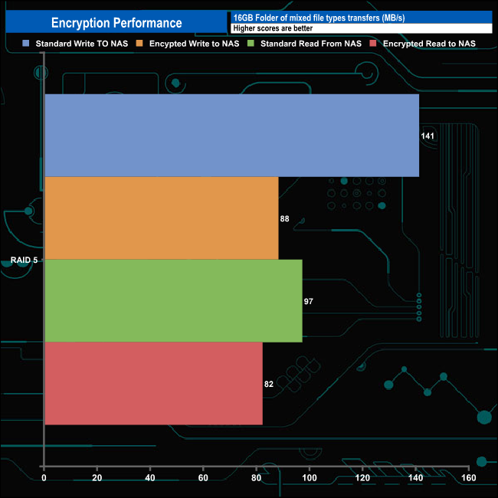The height and width of the screenshot is (498, 498).
Task: Click the 160 tick on the horizontal axis
Action: tap(468, 478)
